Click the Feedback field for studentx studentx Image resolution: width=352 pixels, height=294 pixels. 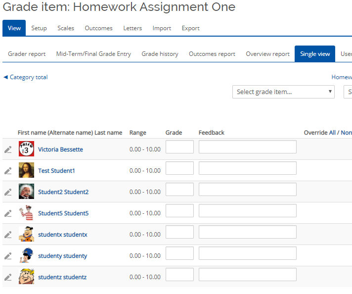coord(247,232)
